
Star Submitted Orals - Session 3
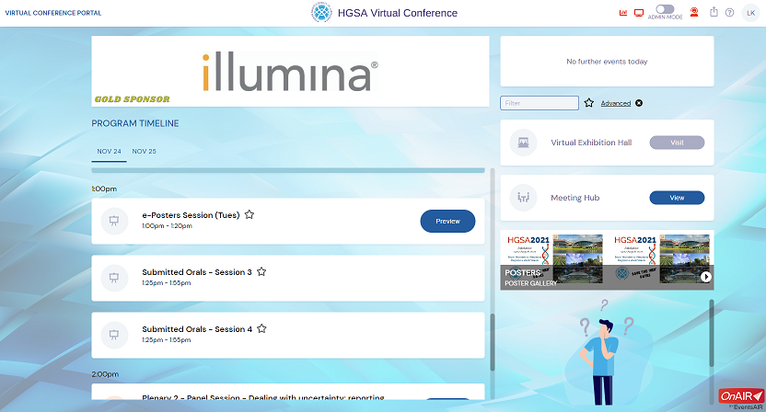coord(261,271)
